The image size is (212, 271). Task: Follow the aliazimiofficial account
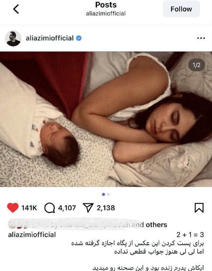tap(181, 9)
